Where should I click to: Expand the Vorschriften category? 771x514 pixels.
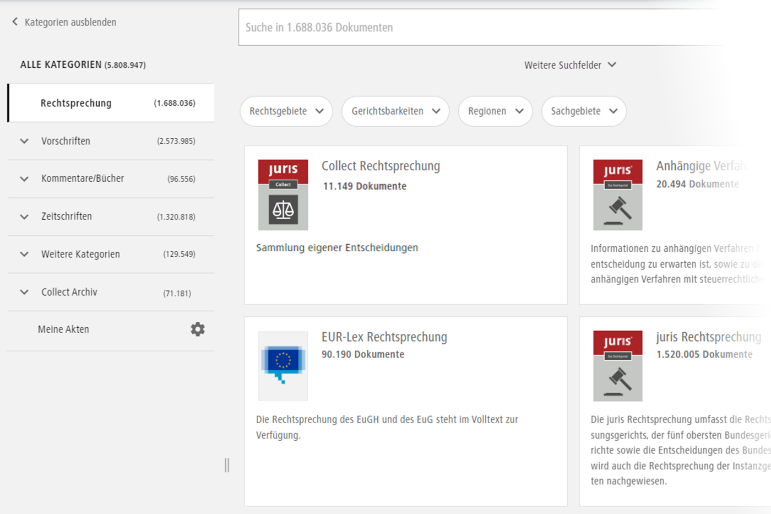click(24, 141)
